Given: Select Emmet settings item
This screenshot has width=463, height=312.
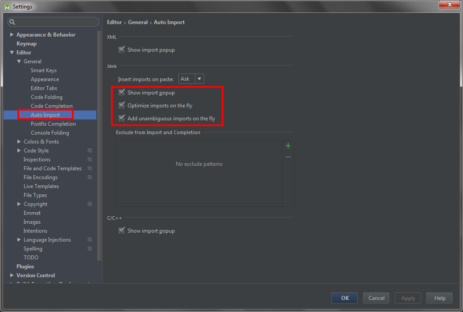Looking at the screenshot, I should 32,213.
